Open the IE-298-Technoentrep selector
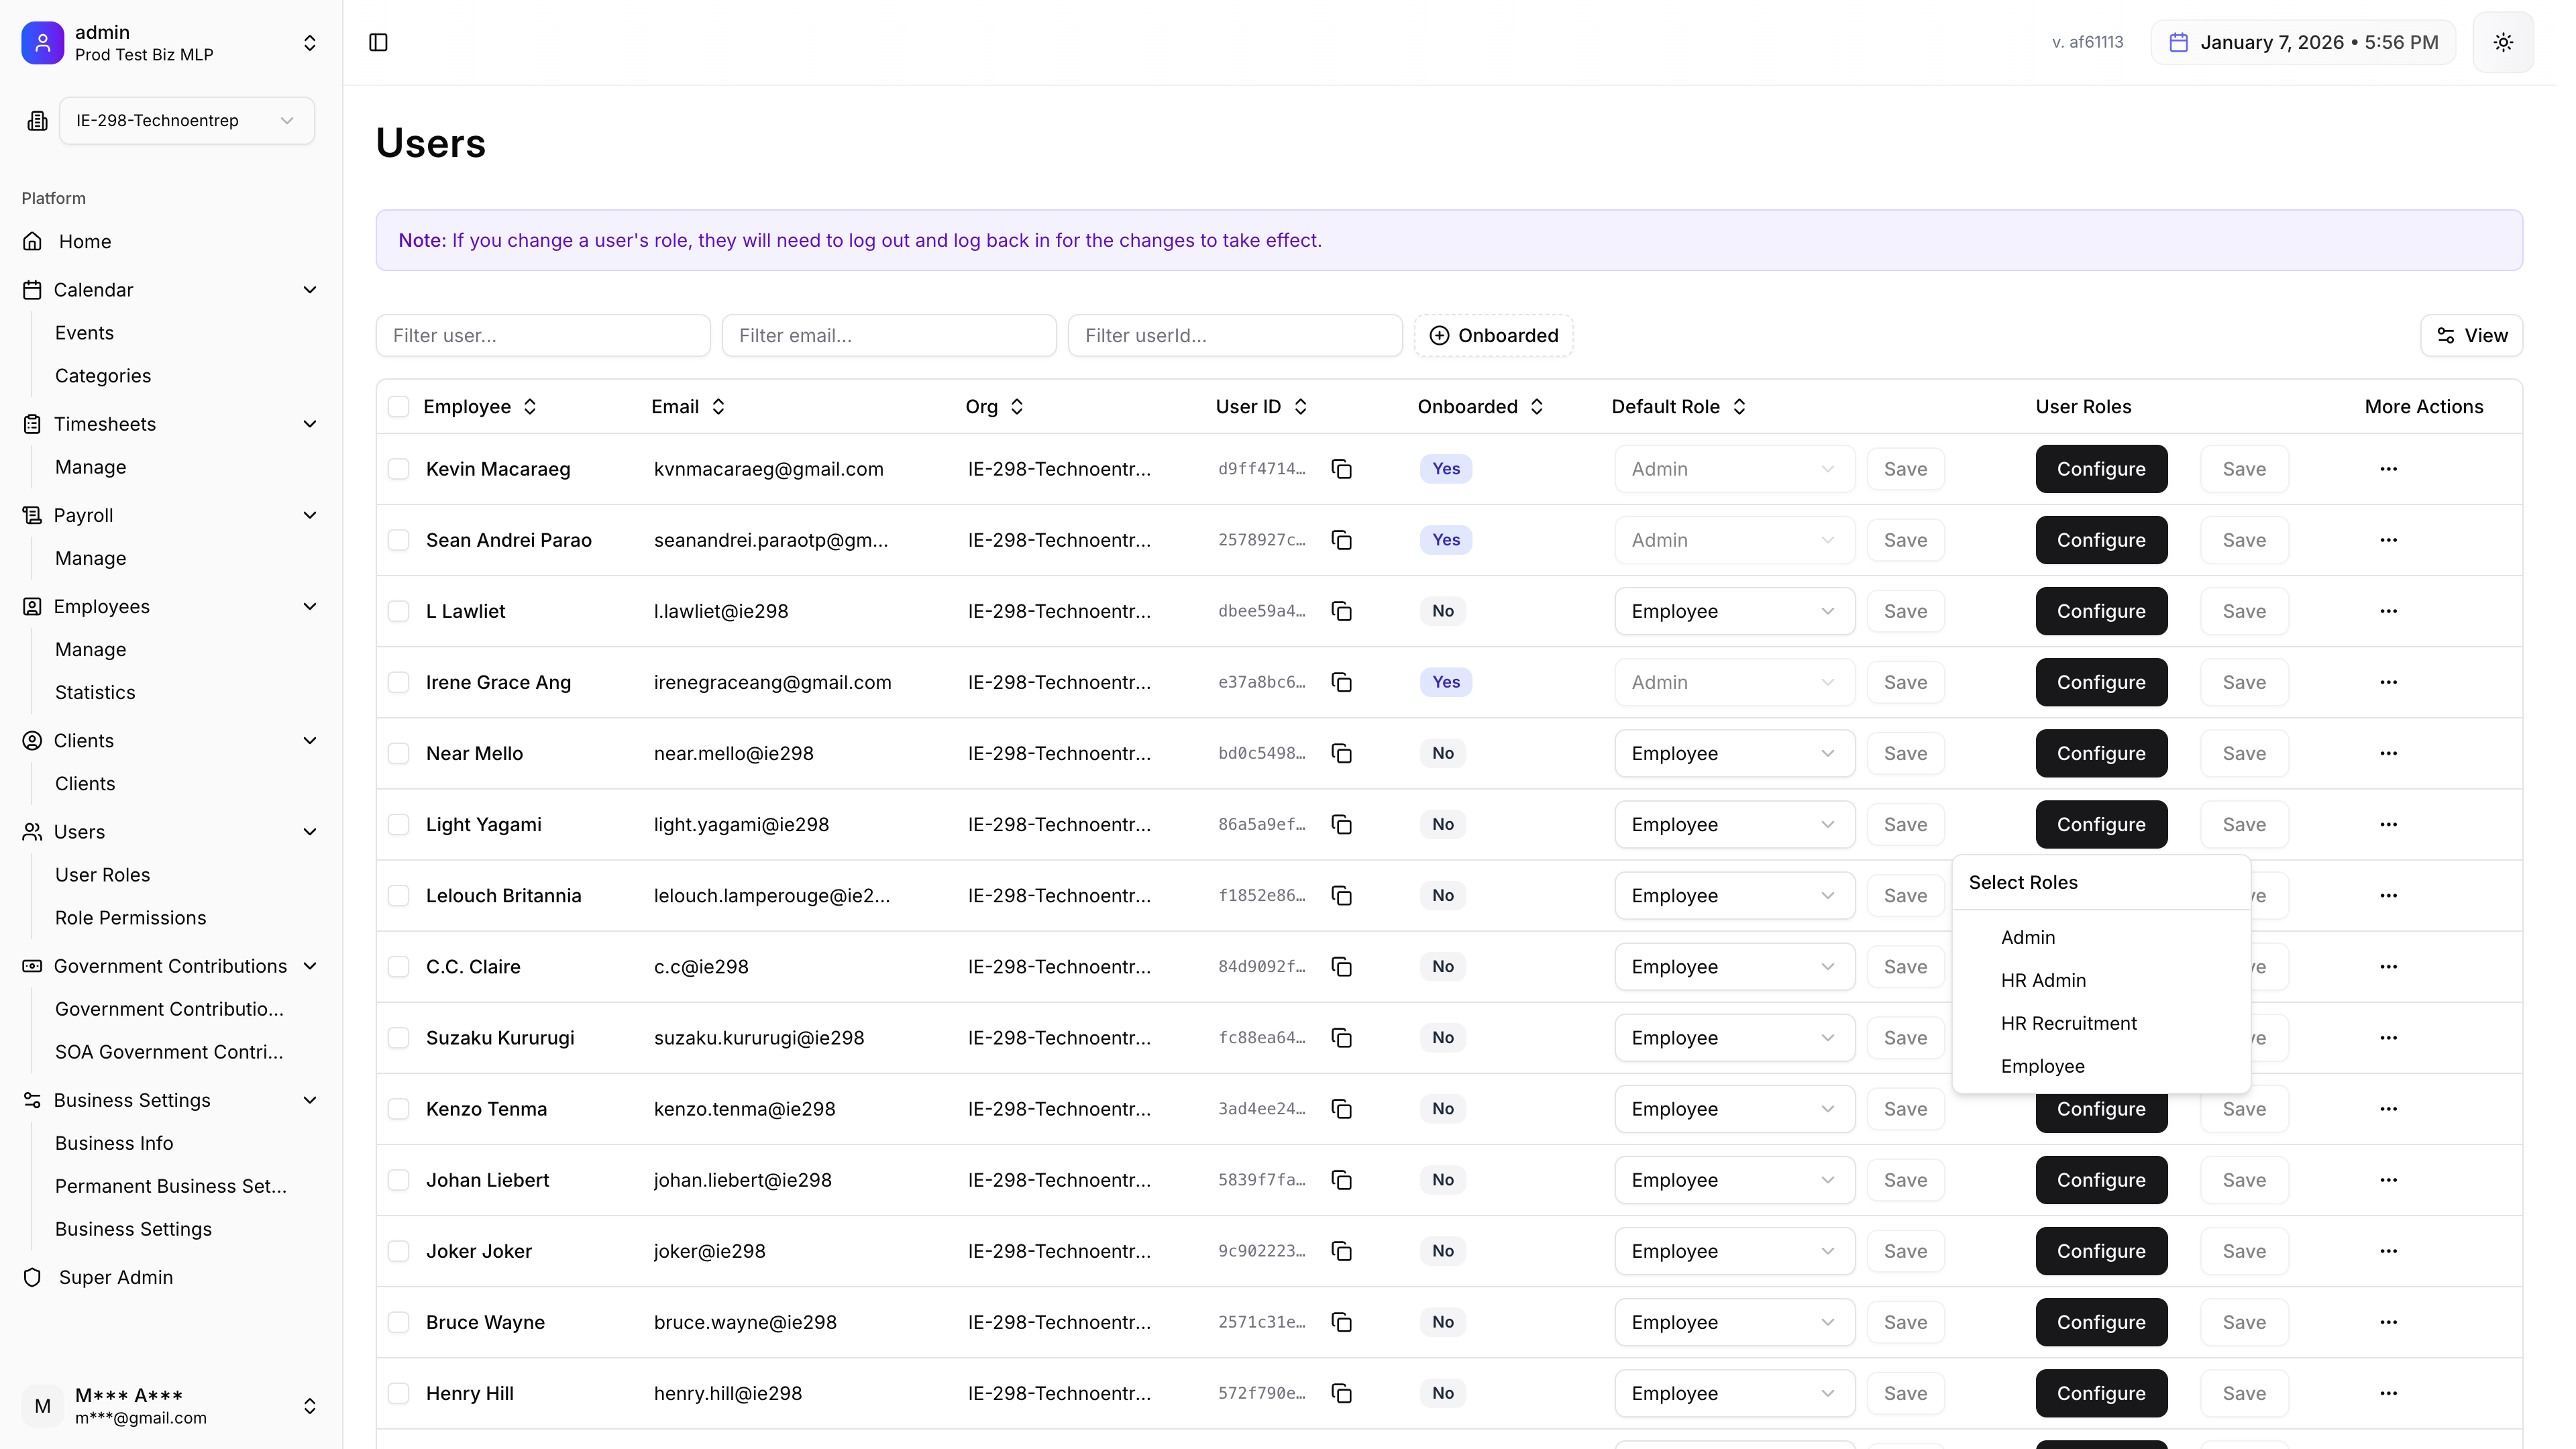The width and height of the screenshot is (2576, 1449). point(186,120)
